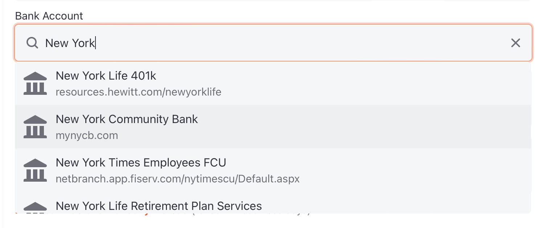Pick the Default.aspx credit union suggestion
543x228 pixels.
[273, 170]
